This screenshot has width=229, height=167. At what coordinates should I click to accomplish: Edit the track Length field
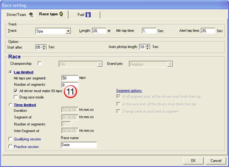click(x=99, y=31)
